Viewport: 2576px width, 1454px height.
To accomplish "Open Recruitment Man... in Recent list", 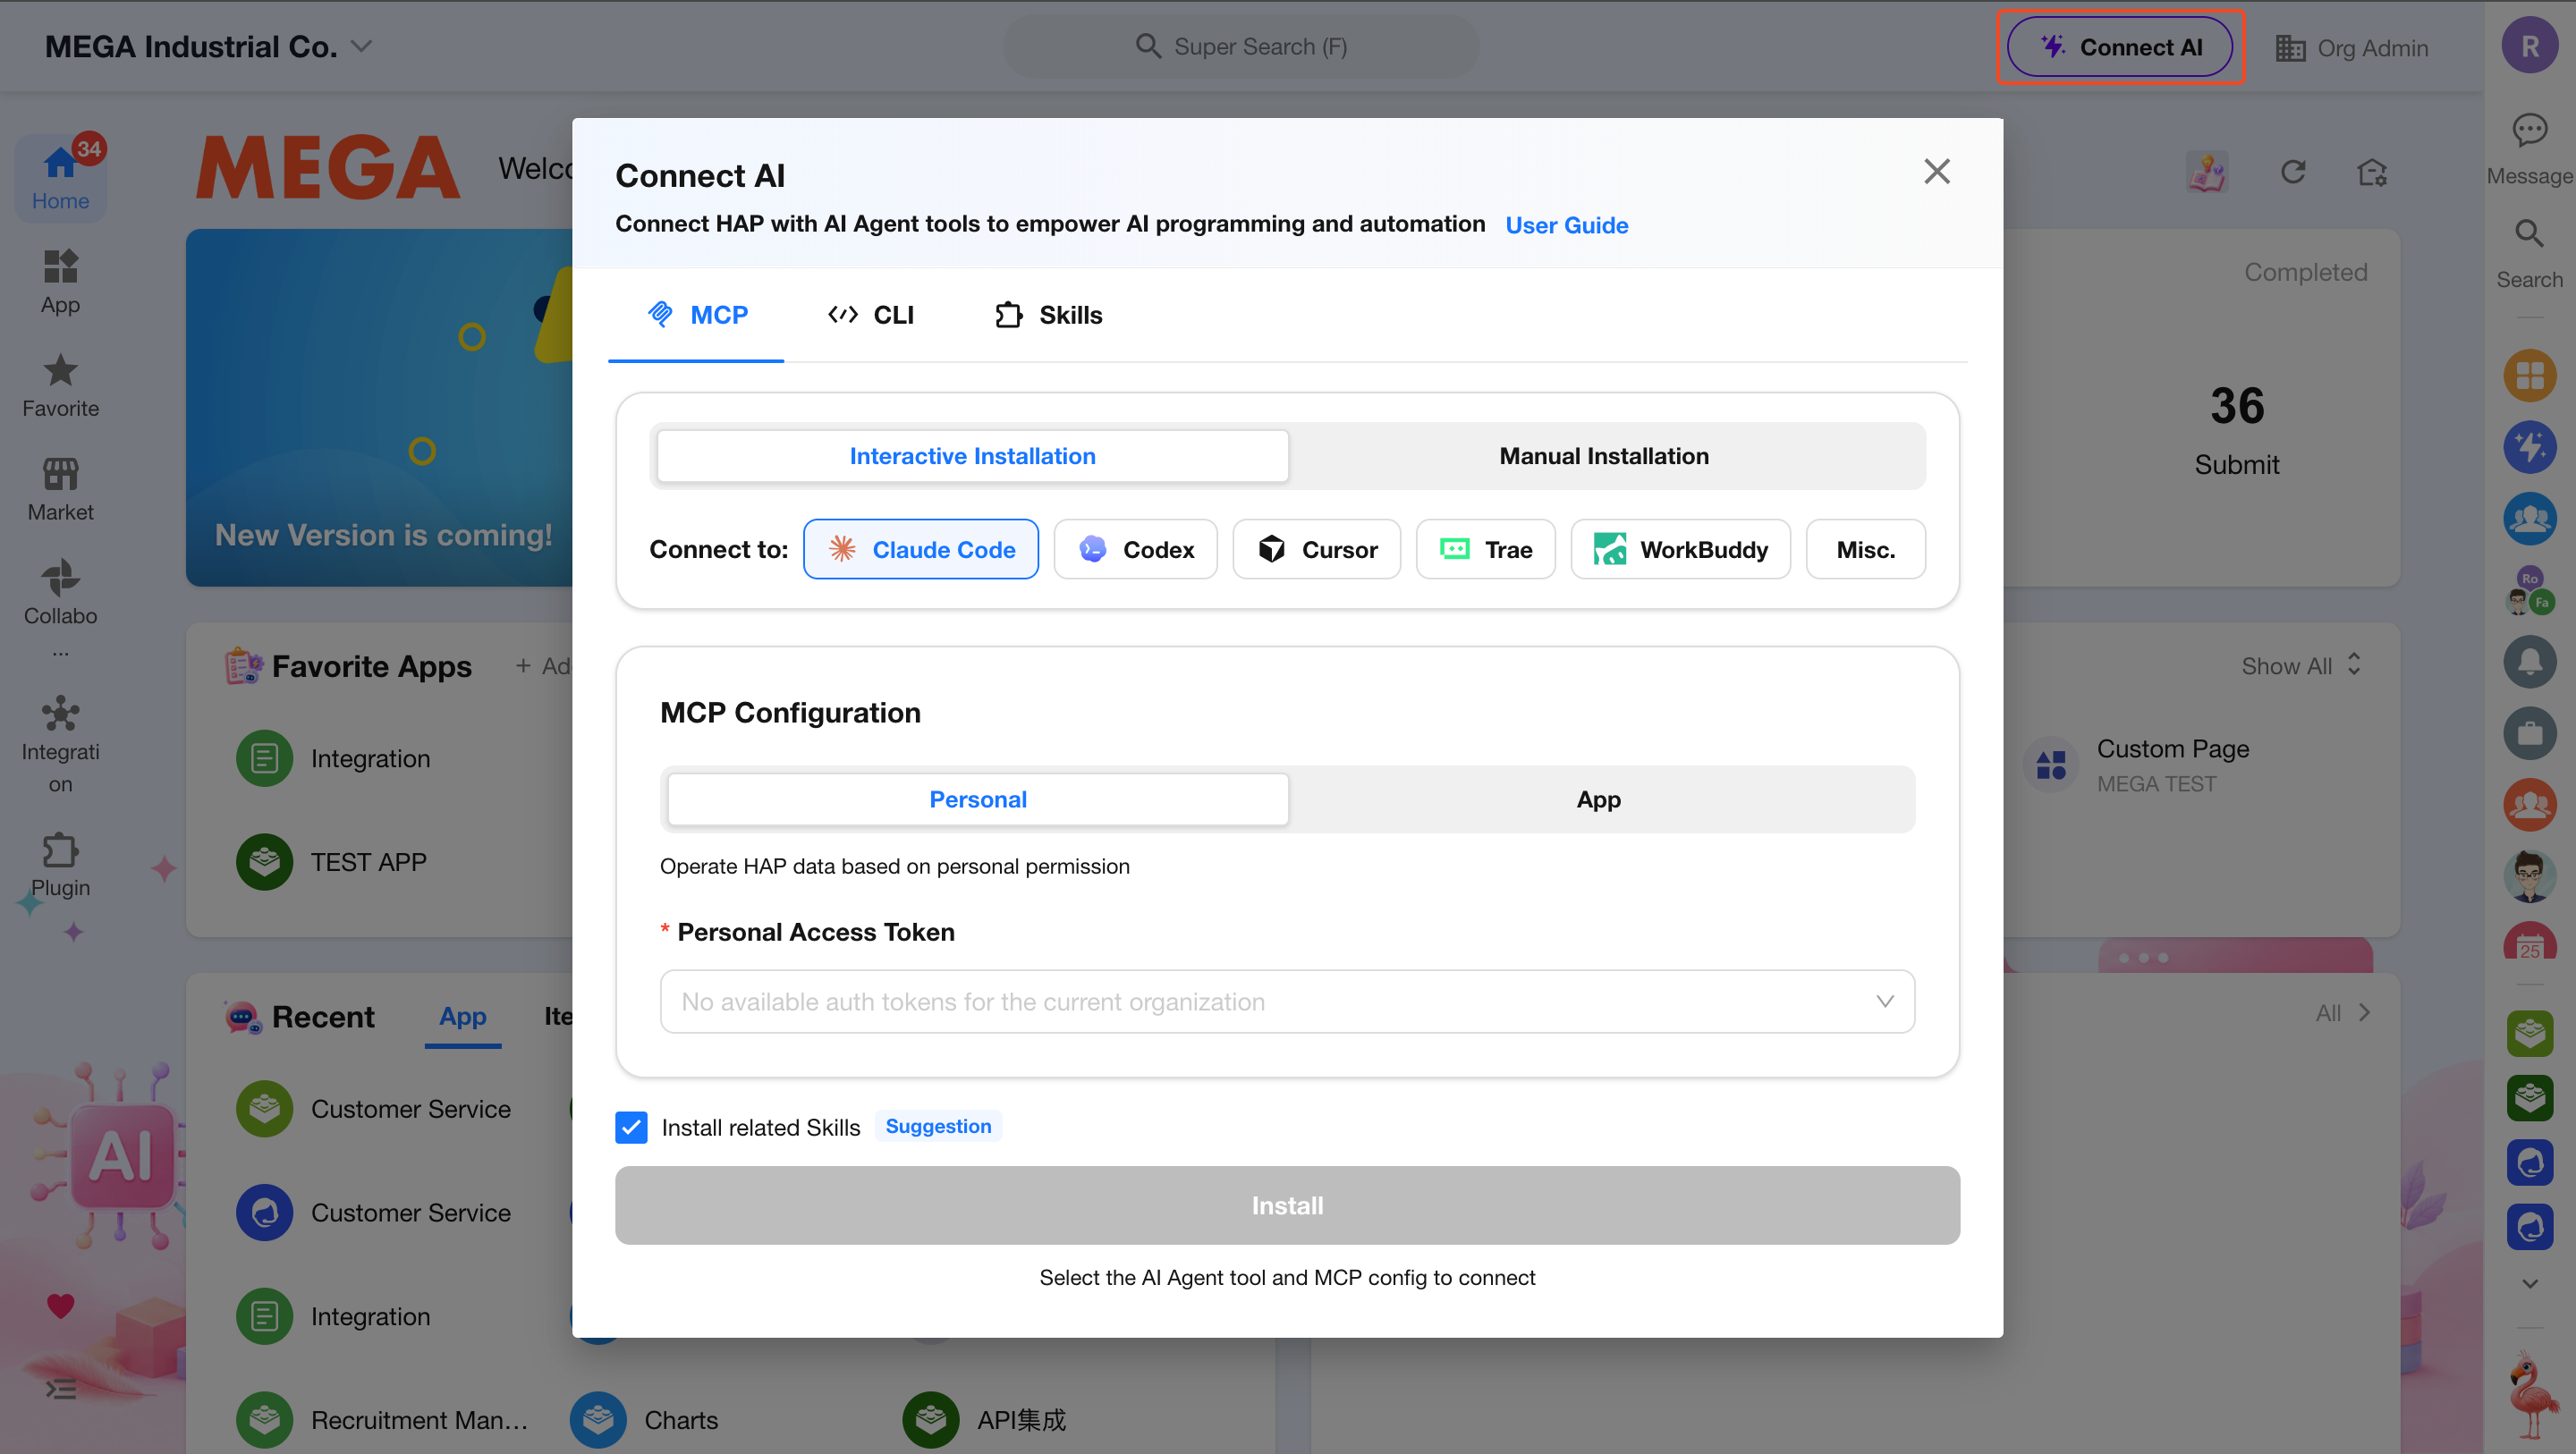I will point(382,1420).
